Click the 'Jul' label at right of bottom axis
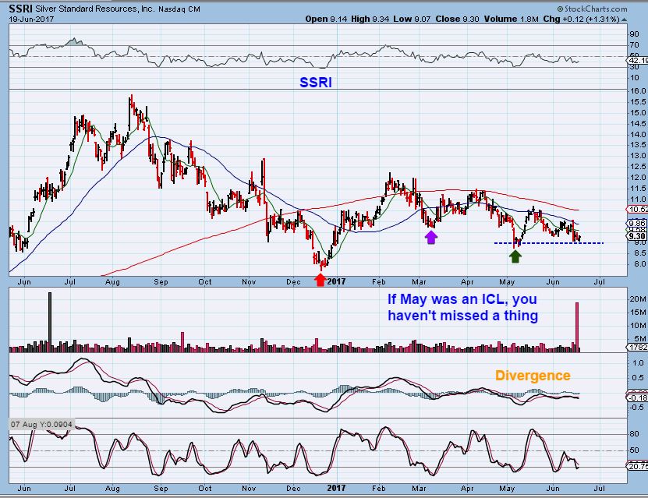 (599, 488)
